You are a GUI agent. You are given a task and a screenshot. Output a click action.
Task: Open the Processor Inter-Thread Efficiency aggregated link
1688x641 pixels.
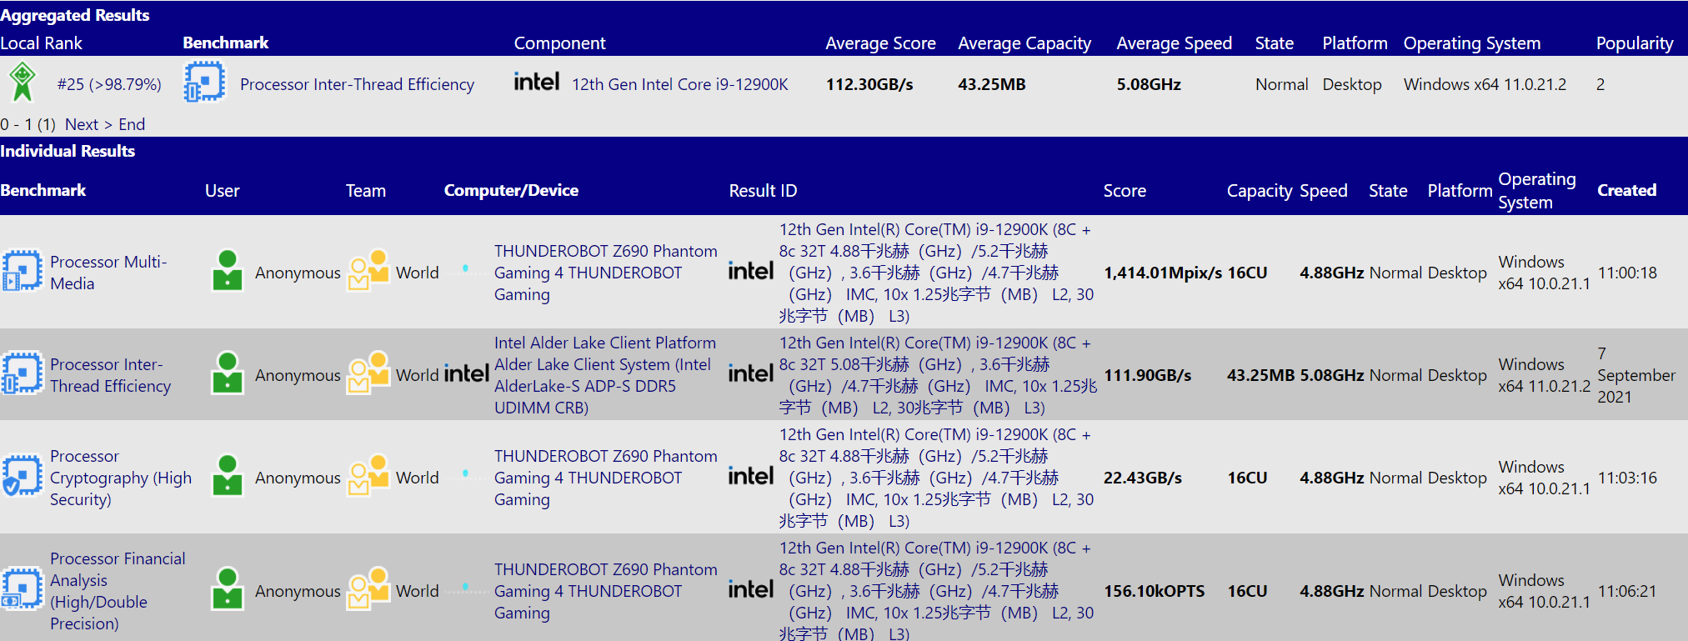(357, 84)
